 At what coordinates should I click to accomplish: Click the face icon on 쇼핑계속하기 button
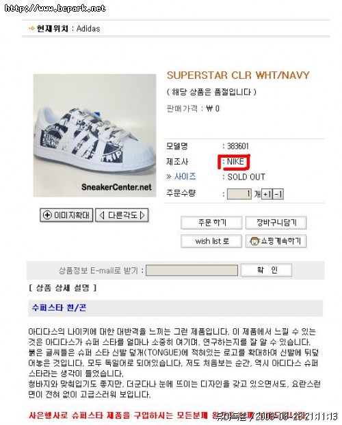click(x=254, y=241)
